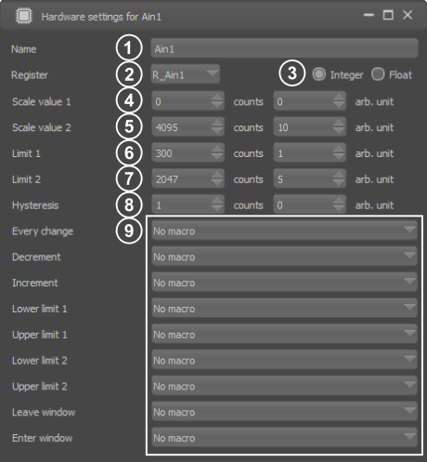Open the Increment macro dropdown
This screenshot has width=427, height=462.
point(284,282)
